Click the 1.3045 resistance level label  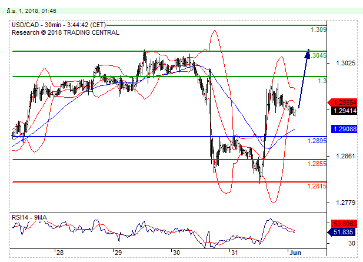click(318, 55)
